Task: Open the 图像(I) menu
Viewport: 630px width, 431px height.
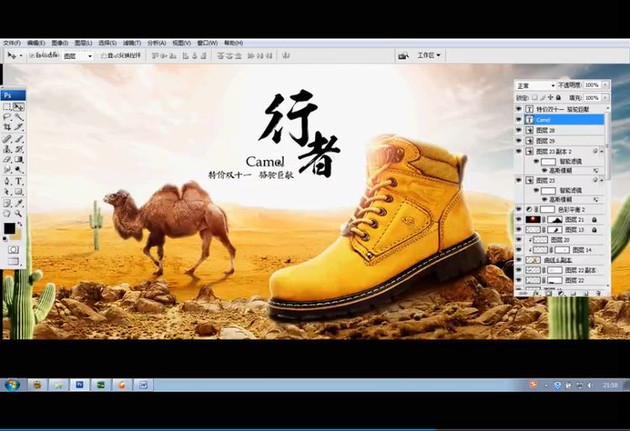Action: [x=60, y=43]
